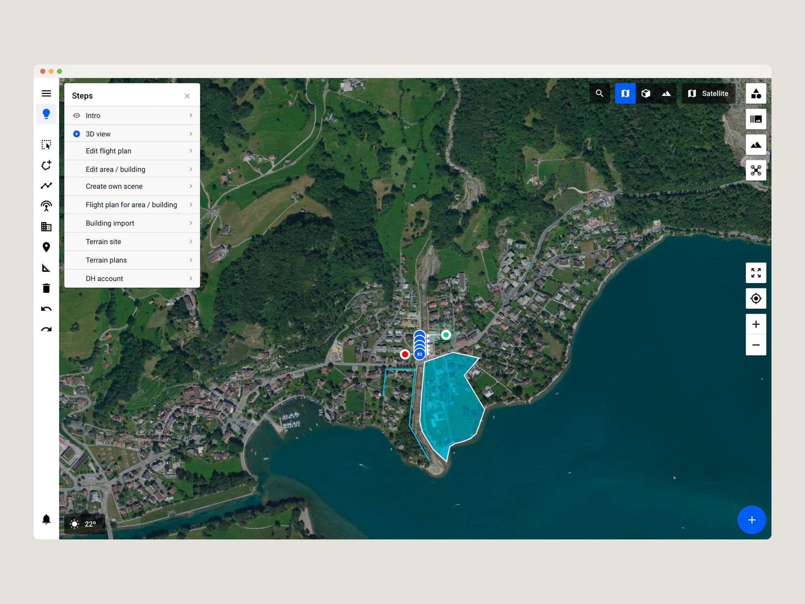
Task: Click waypoint 83 marker on map
Action: 419,354
